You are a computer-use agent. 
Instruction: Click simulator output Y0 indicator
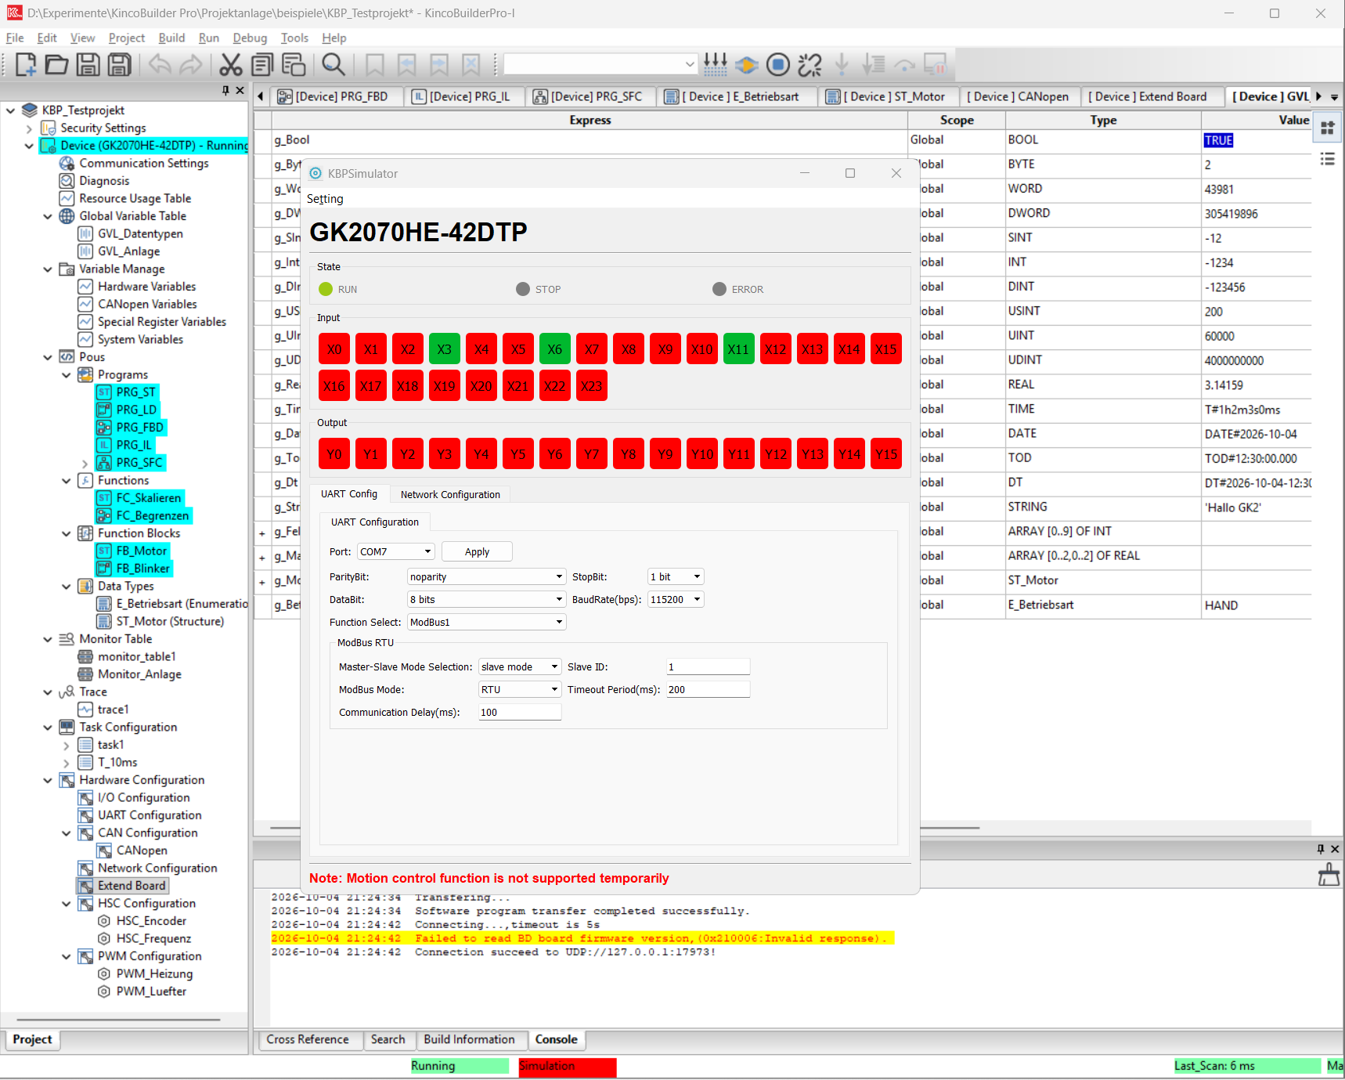tap(334, 454)
